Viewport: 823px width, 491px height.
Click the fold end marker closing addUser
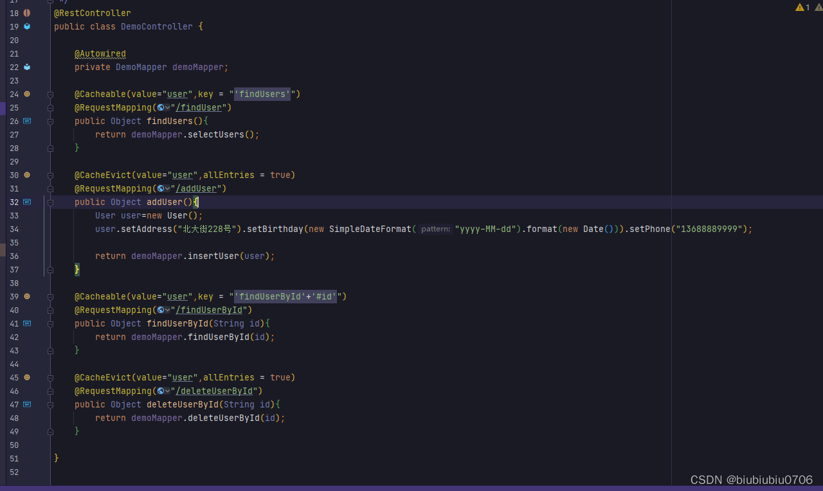50,269
